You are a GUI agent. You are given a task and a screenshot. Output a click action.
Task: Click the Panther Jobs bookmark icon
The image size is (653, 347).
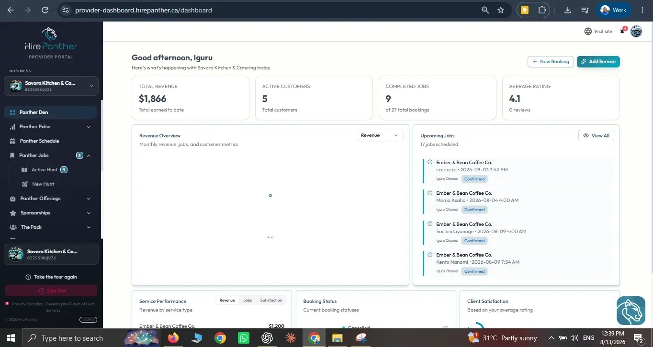(12, 156)
